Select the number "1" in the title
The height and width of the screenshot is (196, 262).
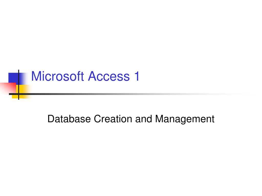click(137, 76)
